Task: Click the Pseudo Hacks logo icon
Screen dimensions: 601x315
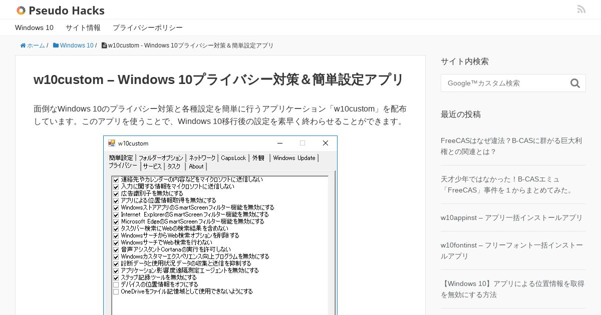Action: click(21, 10)
